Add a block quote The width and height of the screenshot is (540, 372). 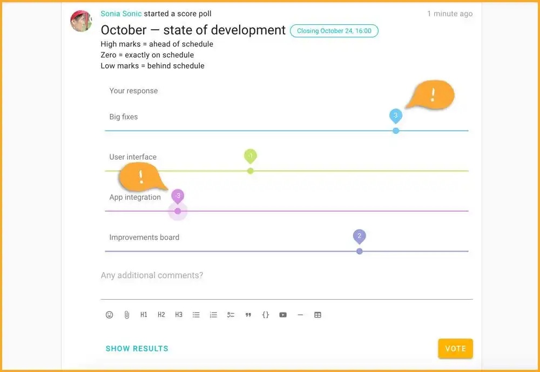[x=248, y=315]
